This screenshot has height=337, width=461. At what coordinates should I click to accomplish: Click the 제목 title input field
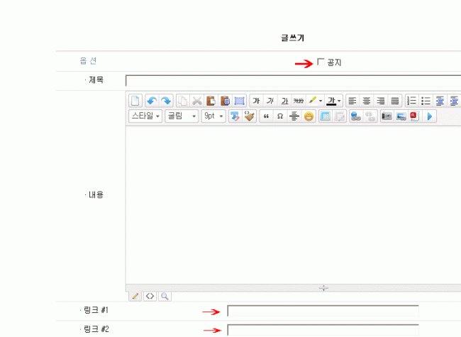coord(293,81)
